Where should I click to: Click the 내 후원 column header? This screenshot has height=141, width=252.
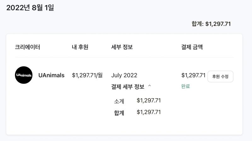click(80, 47)
